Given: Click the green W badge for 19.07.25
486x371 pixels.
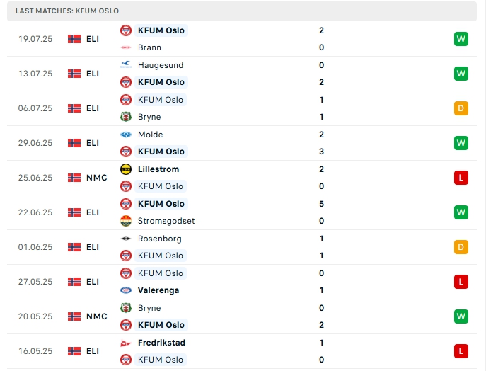Looking at the screenshot, I should 461,39.
